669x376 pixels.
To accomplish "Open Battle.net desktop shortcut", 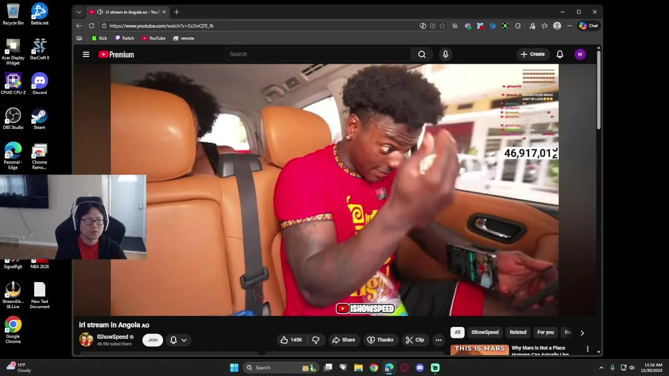I will 40,14.
